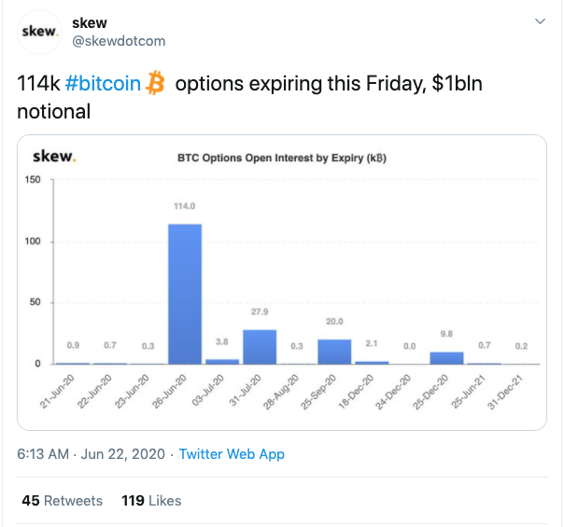Viewport: 564px width, 527px height.
Task: Click the skew logo inside the chart
Action: click(54, 157)
